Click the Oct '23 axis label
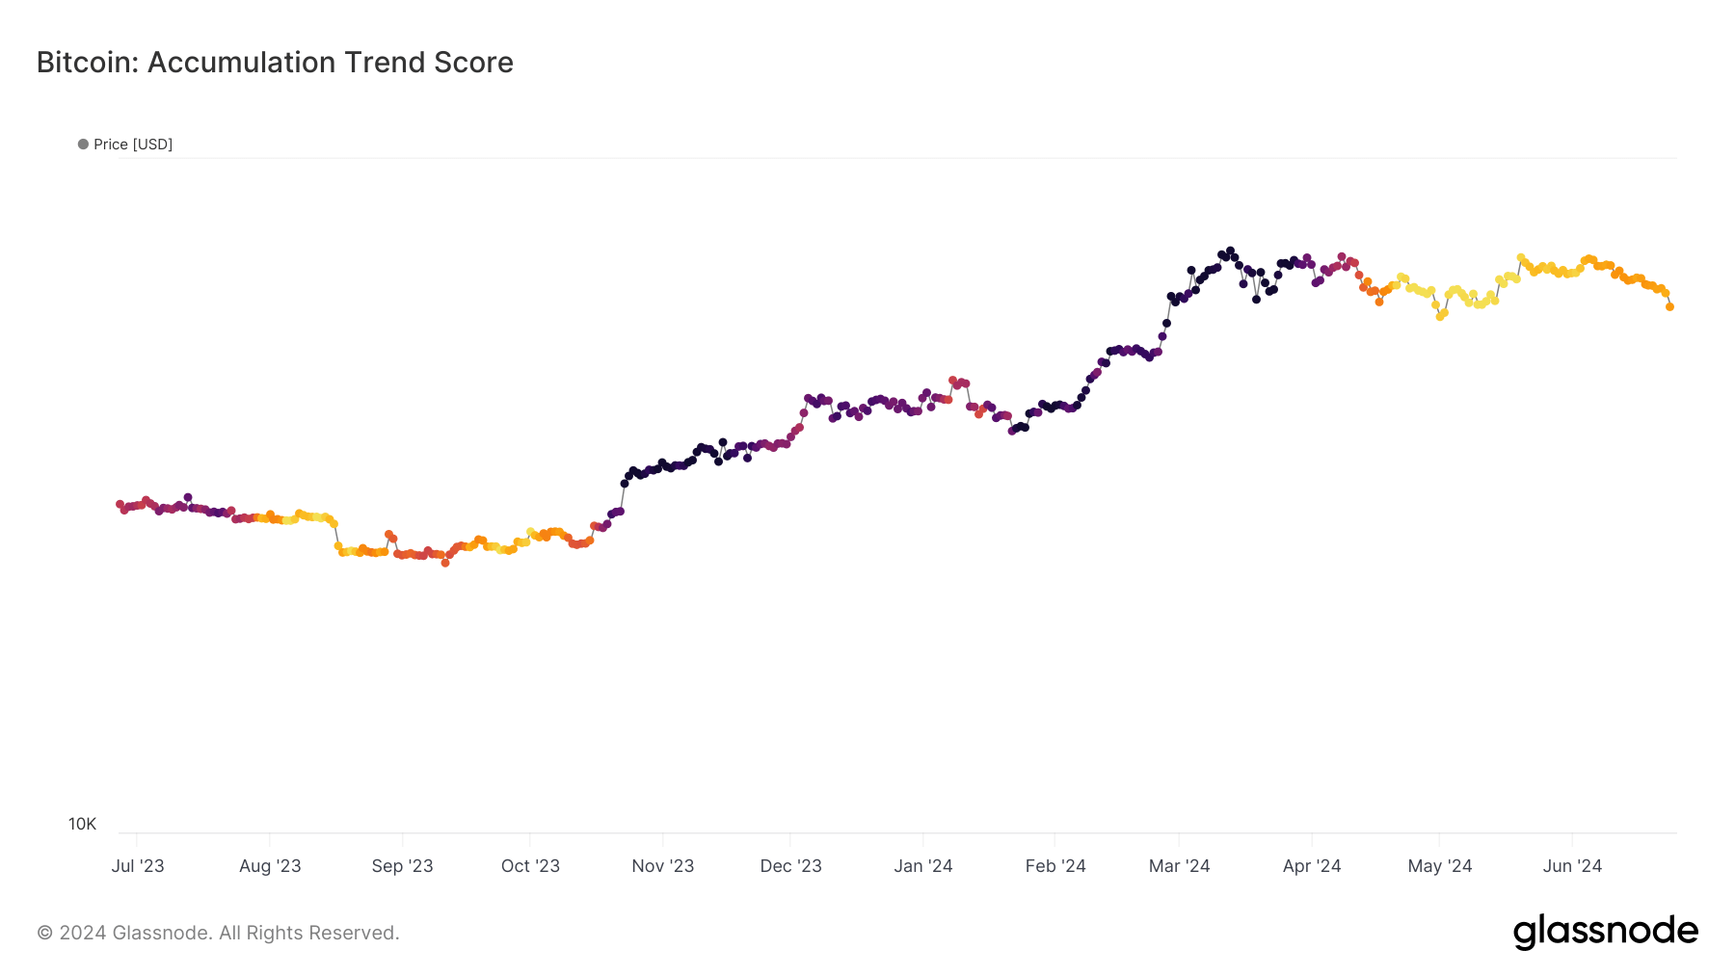 pos(530,866)
